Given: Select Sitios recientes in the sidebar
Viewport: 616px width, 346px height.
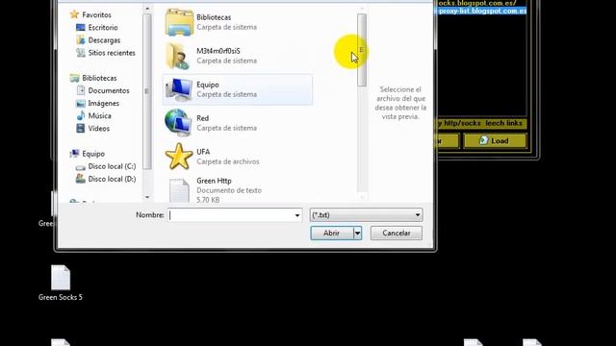Looking at the screenshot, I should (x=112, y=53).
